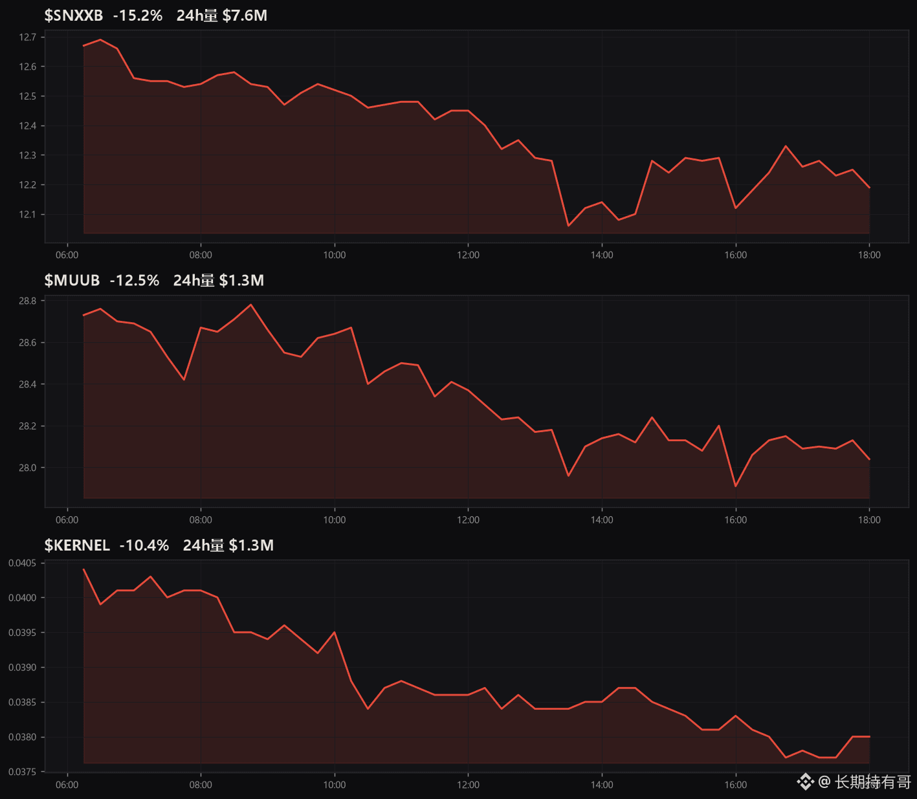Click the 12.2 price axis label
Screen dimensions: 917x799
coord(28,185)
